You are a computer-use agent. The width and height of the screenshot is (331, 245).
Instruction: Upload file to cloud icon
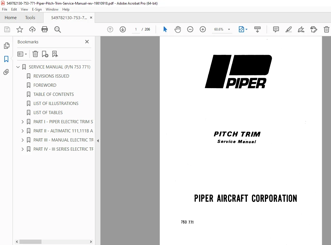point(32,29)
